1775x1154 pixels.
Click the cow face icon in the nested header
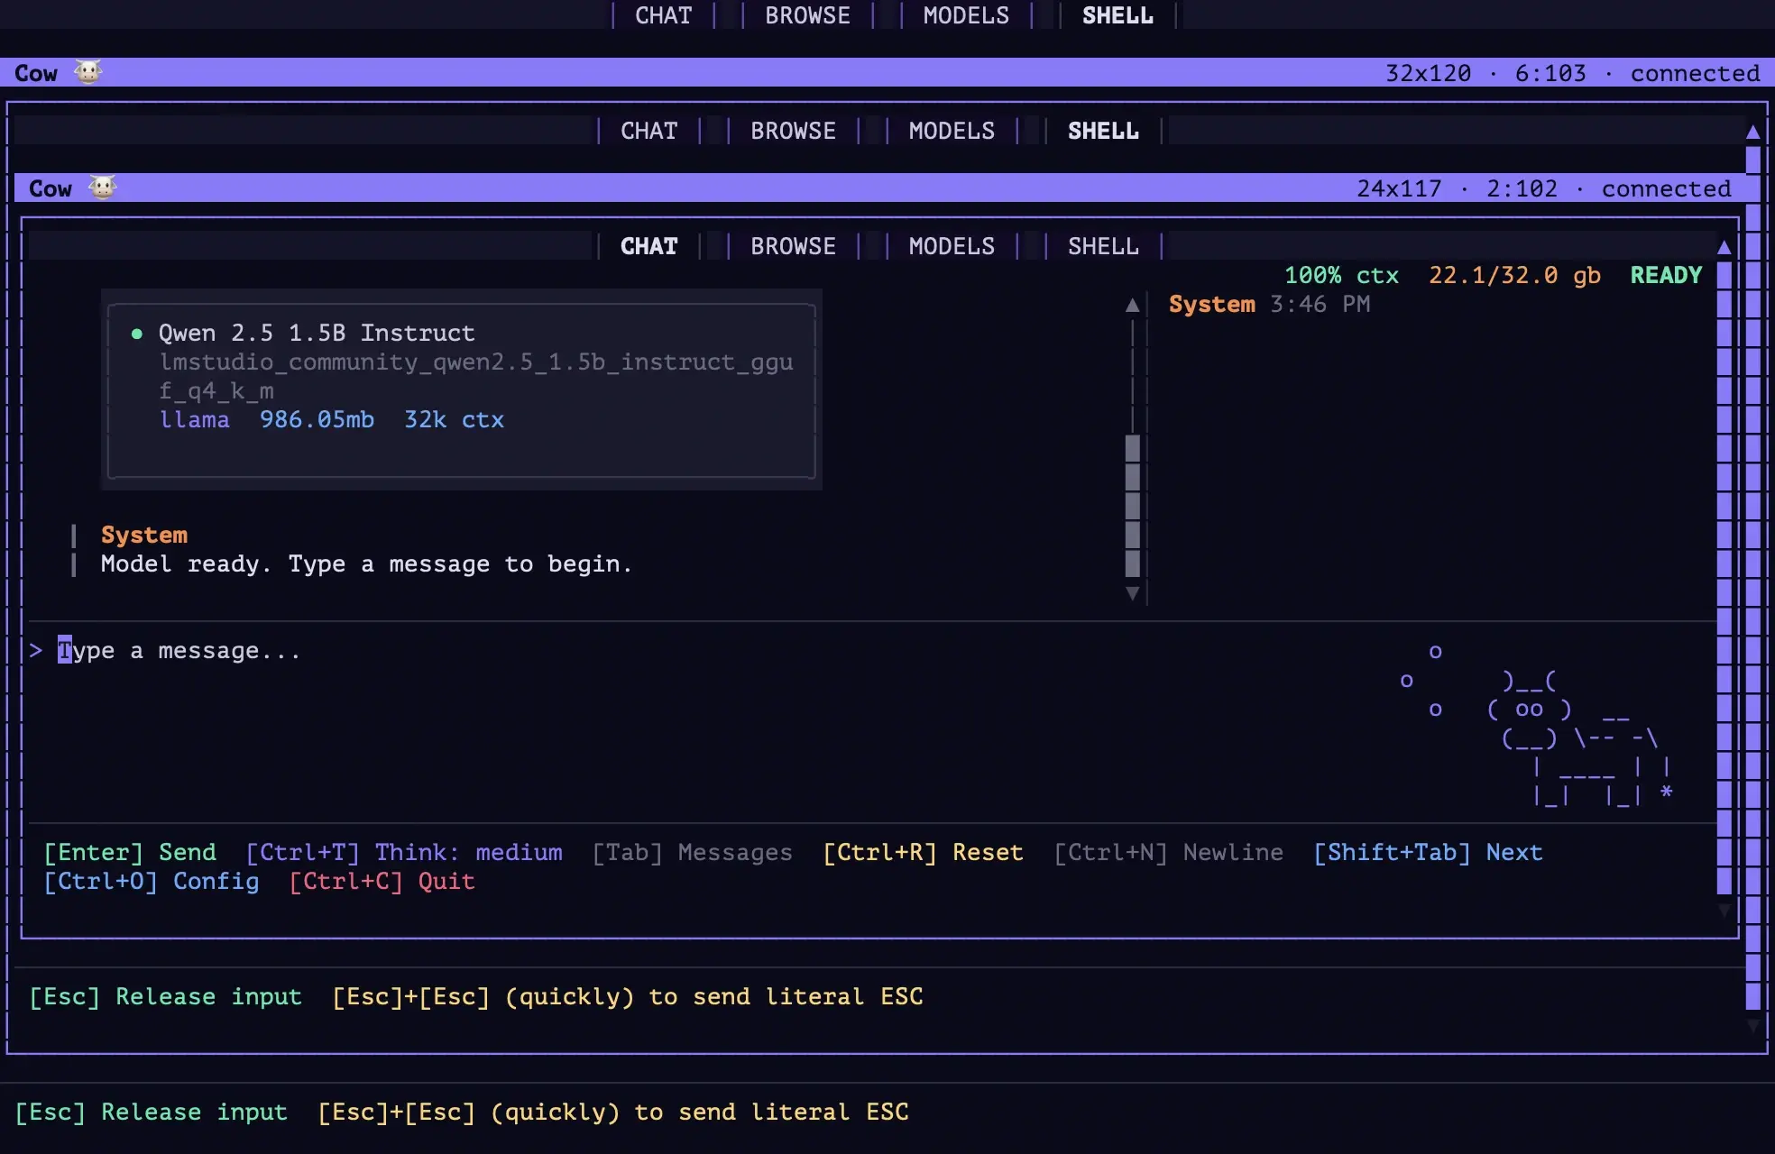(102, 188)
